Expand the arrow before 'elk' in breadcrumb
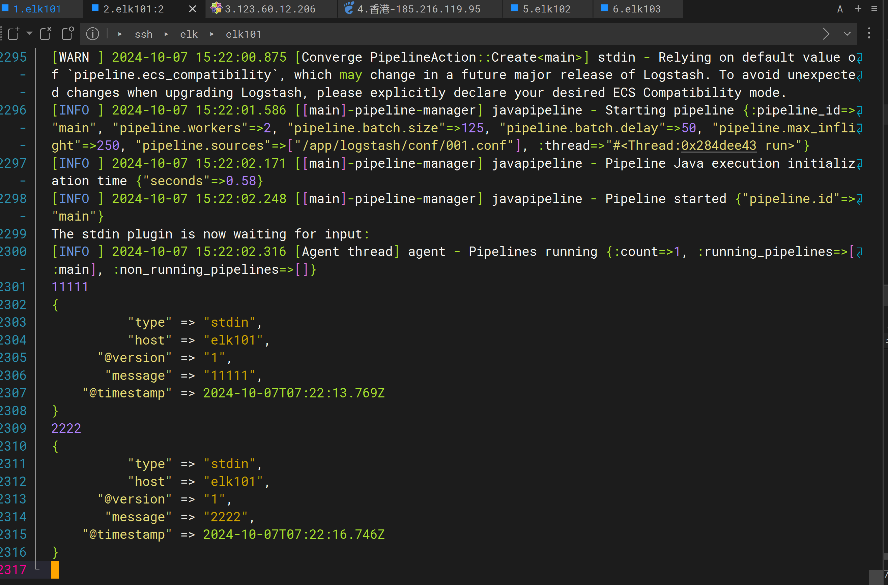Screen dimensions: 888x585 pos(166,34)
